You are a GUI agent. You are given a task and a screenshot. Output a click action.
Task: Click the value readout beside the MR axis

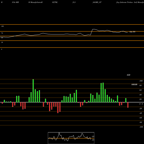tap(134, 84)
